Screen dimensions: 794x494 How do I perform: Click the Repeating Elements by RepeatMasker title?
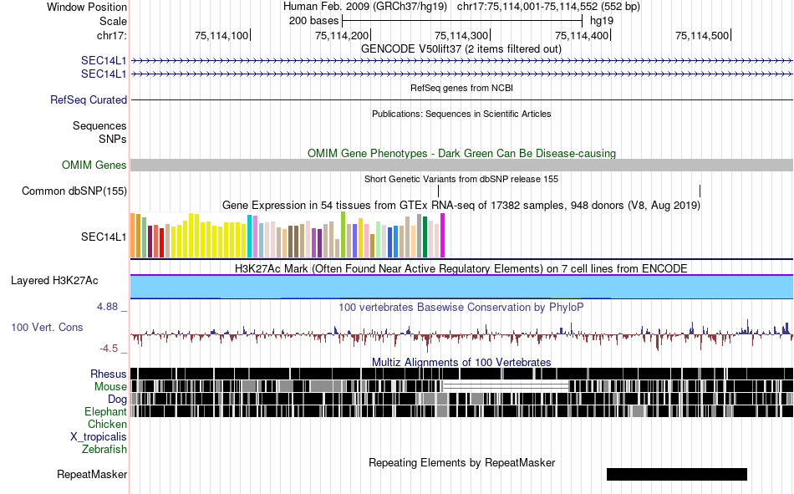click(462, 462)
